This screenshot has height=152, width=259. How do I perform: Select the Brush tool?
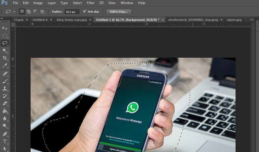(5, 81)
